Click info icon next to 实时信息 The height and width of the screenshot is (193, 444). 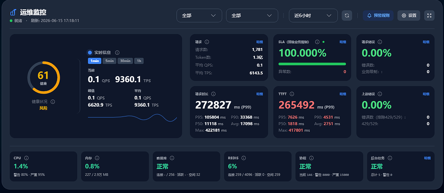(x=117, y=53)
